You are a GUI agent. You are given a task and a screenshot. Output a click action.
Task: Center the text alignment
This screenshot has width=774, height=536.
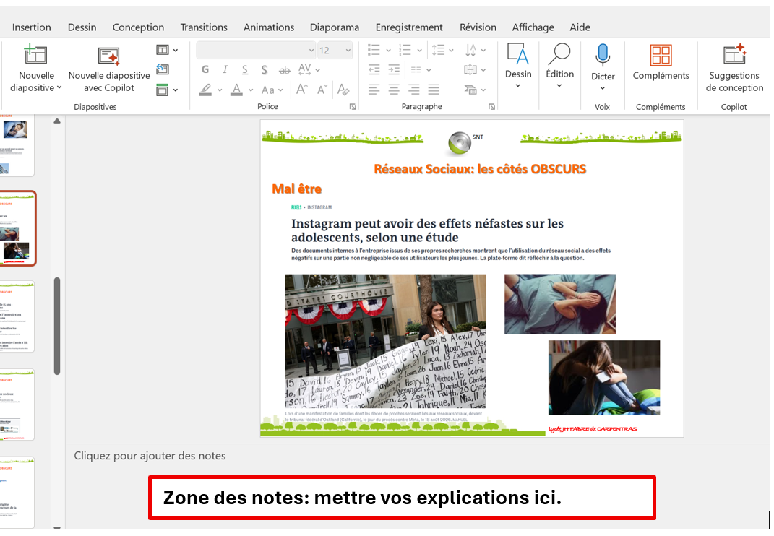coord(394,90)
